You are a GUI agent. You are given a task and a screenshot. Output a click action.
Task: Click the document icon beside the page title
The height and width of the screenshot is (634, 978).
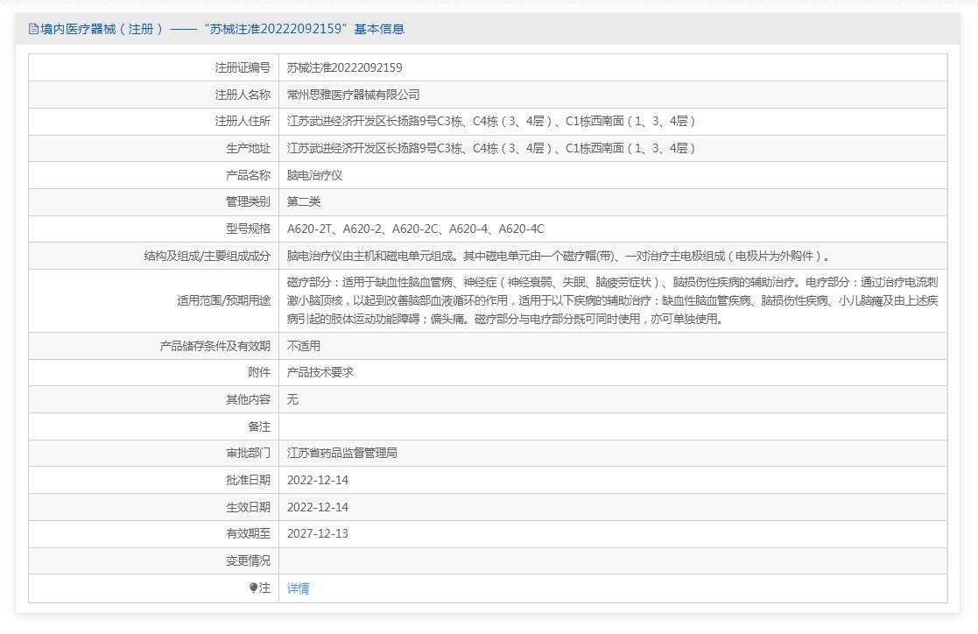33,29
